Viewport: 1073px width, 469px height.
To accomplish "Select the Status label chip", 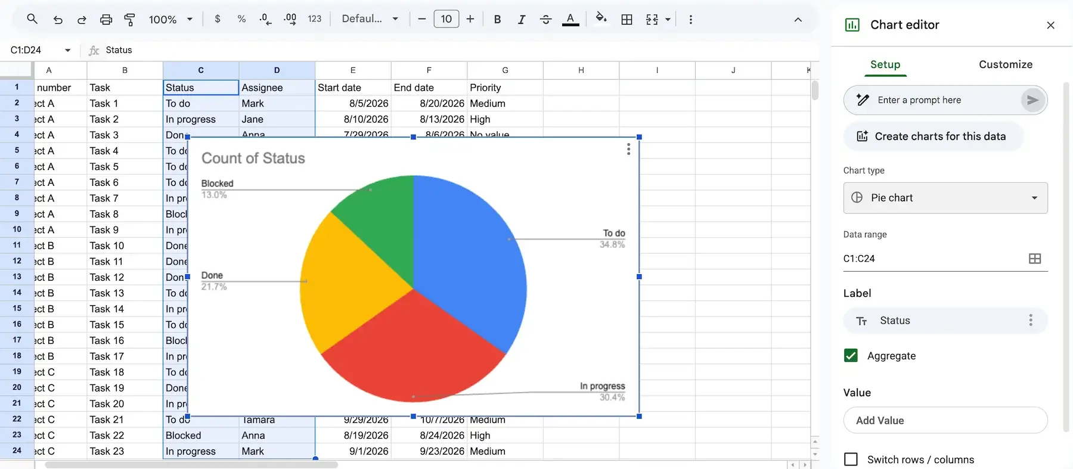I will (945, 321).
